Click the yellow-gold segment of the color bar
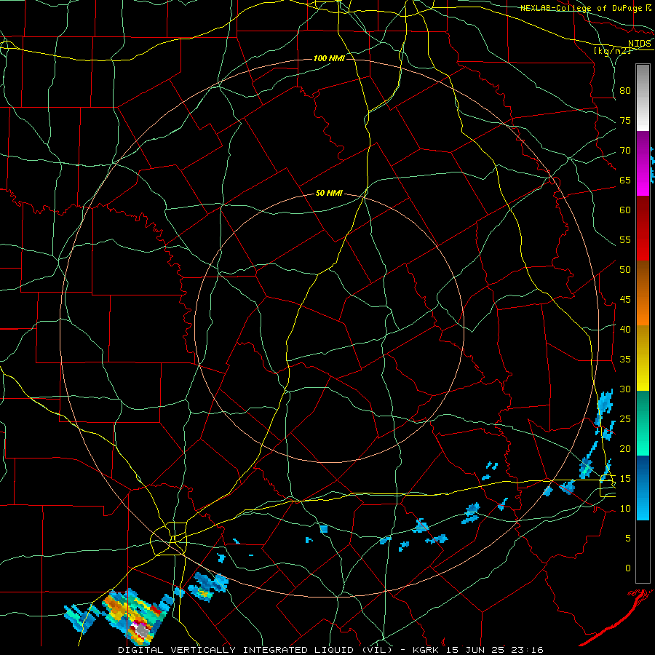The height and width of the screenshot is (655, 655). (643, 358)
